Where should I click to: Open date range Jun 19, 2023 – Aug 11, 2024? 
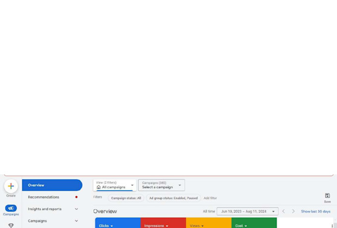tap(248, 211)
